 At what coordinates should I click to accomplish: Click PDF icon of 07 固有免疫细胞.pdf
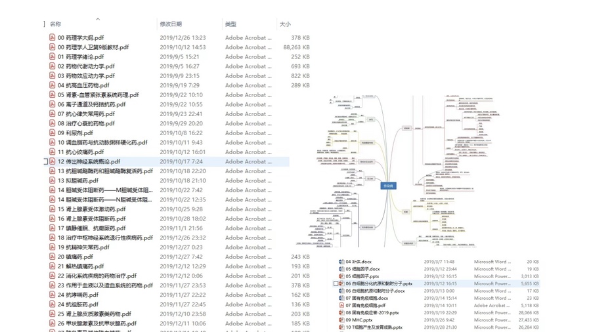click(341, 306)
